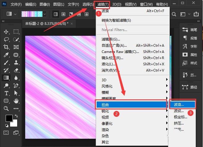The height and width of the screenshot is (147, 203).
Task: Select the Rounded Rectangle shape tool
Action: click(x=6, y=101)
